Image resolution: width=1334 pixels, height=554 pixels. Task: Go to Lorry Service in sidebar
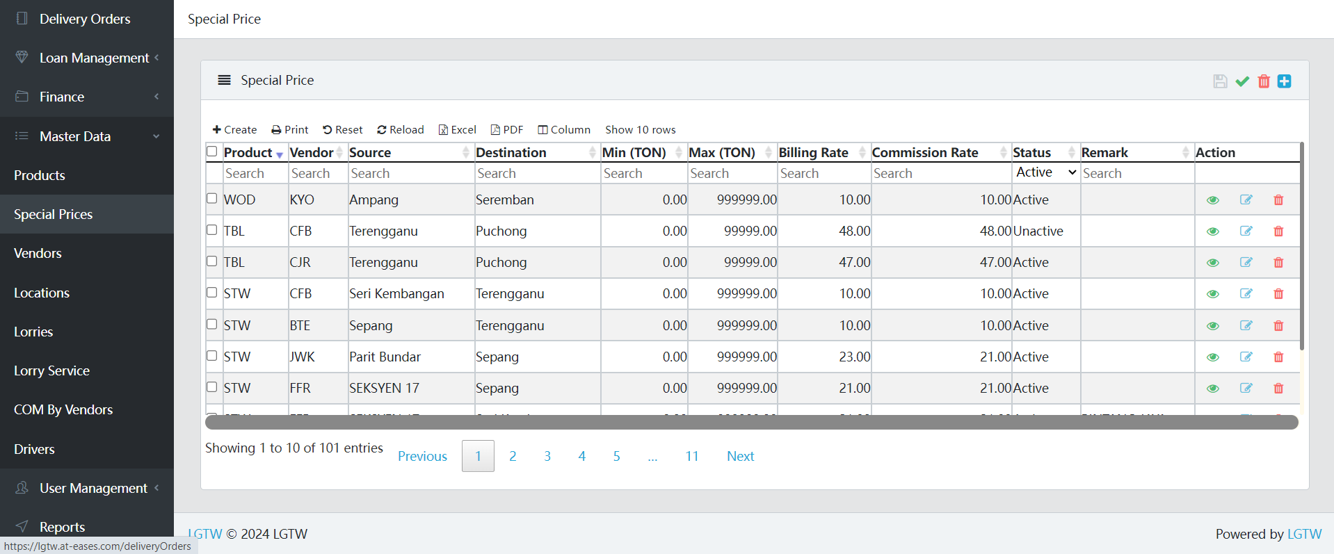tap(51, 370)
